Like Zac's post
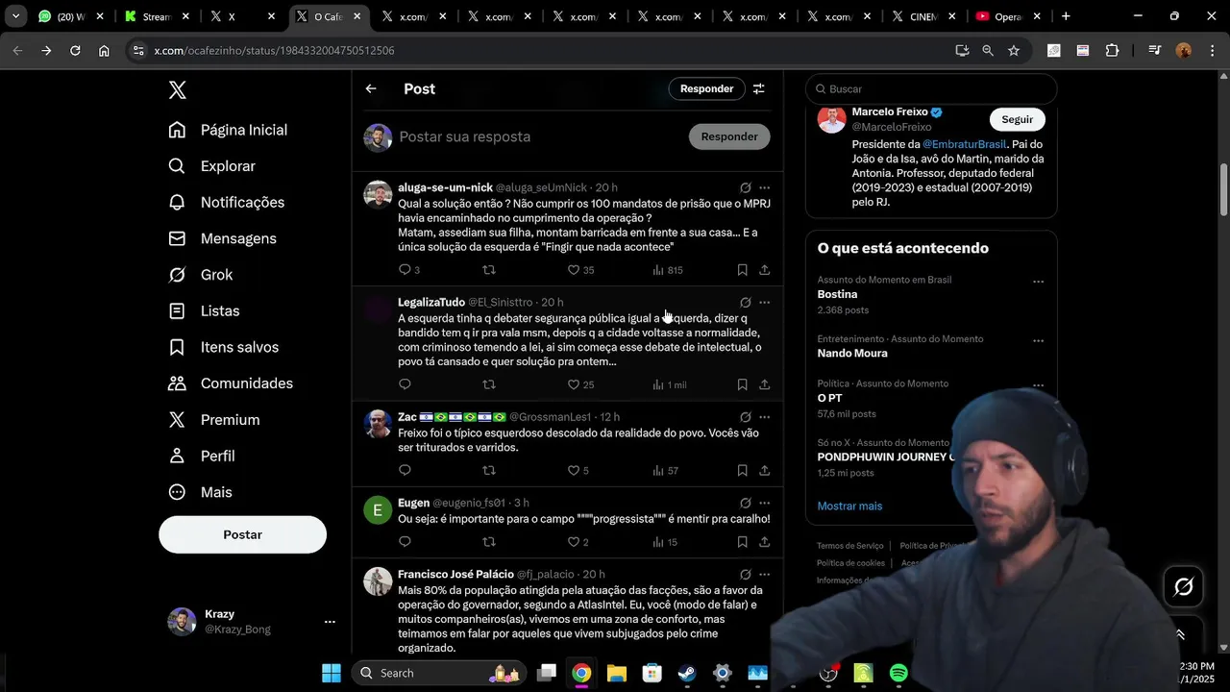Viewport: 1230px width, 692px height. 574,470
